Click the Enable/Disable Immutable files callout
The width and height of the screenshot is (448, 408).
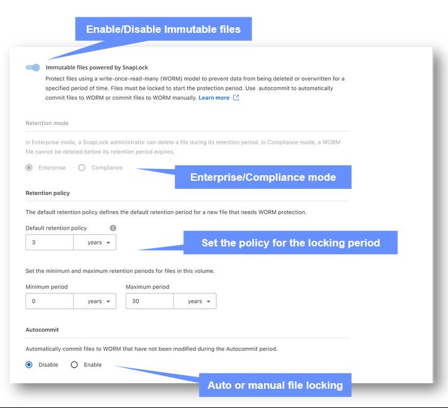(x=163, y=29)
